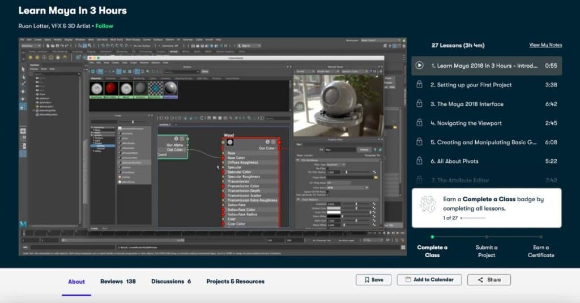
Task: Select the red material swatch in Hypershade
Action: click(111, 89)
